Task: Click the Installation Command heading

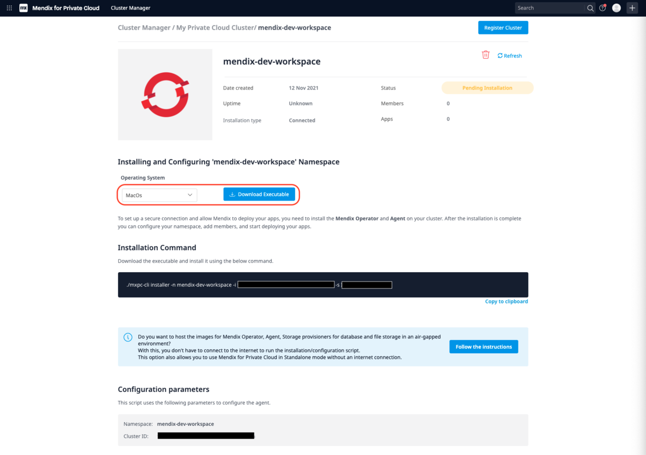Action: point(157,248)
